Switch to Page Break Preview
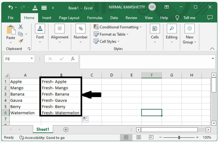 [151, 137]
